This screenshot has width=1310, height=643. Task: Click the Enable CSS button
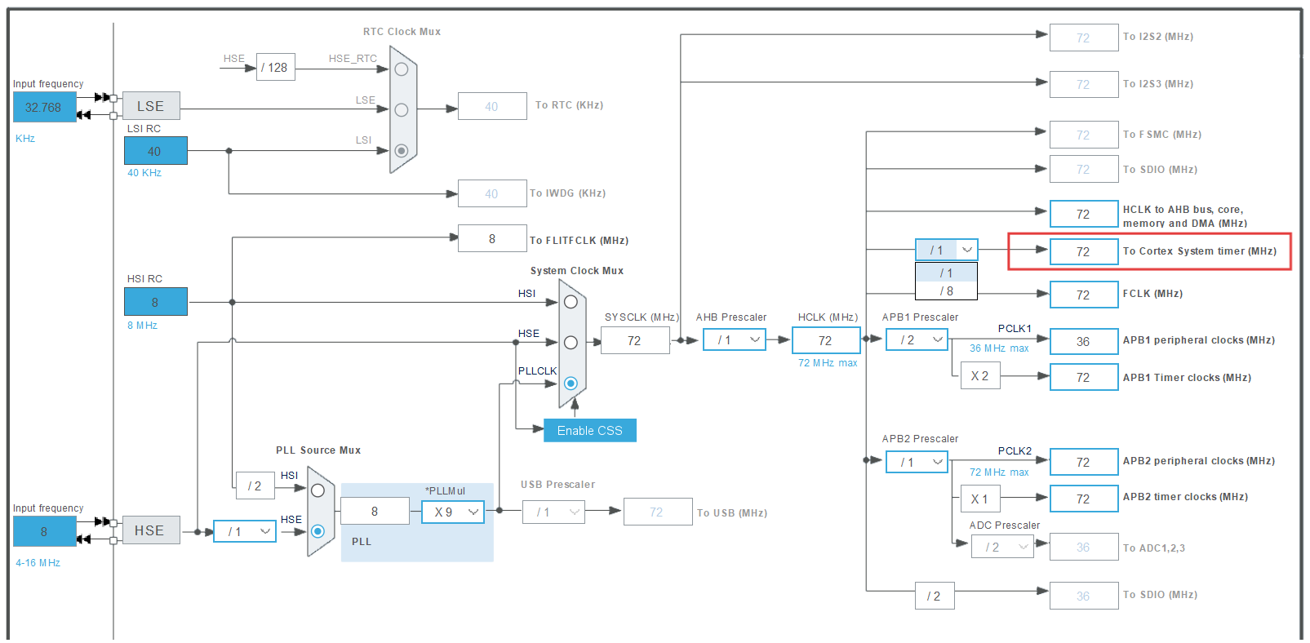(x=590, y=430)
